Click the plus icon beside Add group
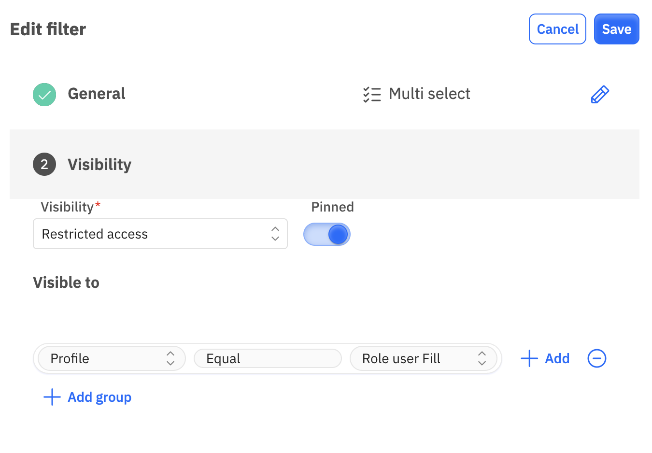Screen dimensions: 652x453 tap(52, 397)
